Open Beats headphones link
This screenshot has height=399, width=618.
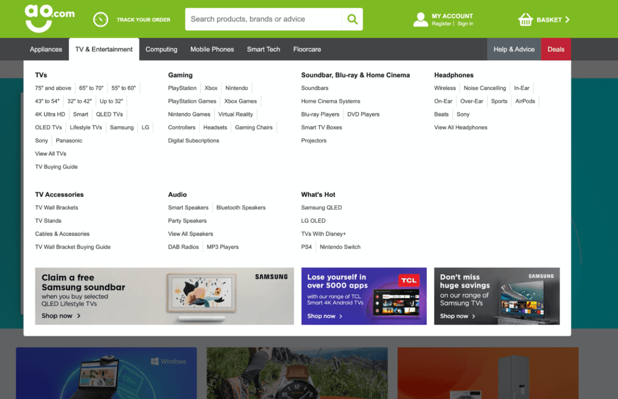point(441,114)
